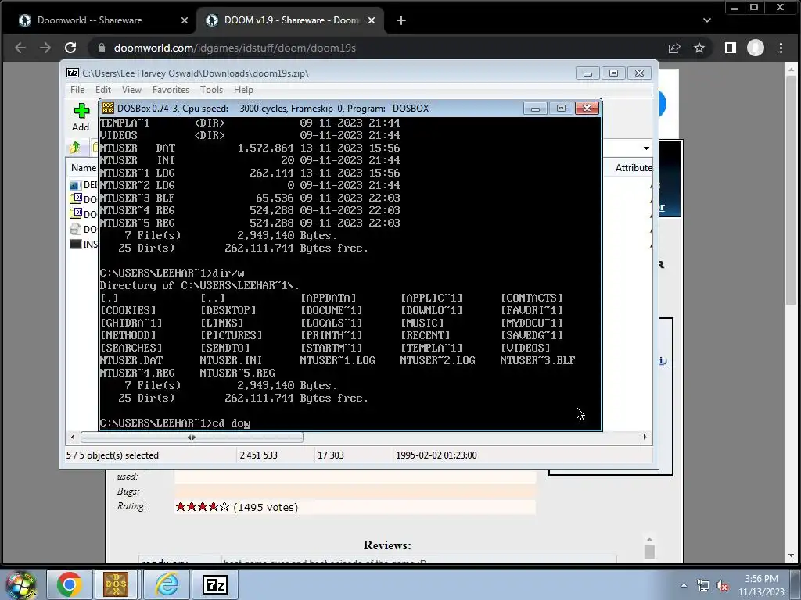Select the first DE file row in 7-Zip
Image resolution: width=801 pixels, height=600 pixels.
click(83, 184)
